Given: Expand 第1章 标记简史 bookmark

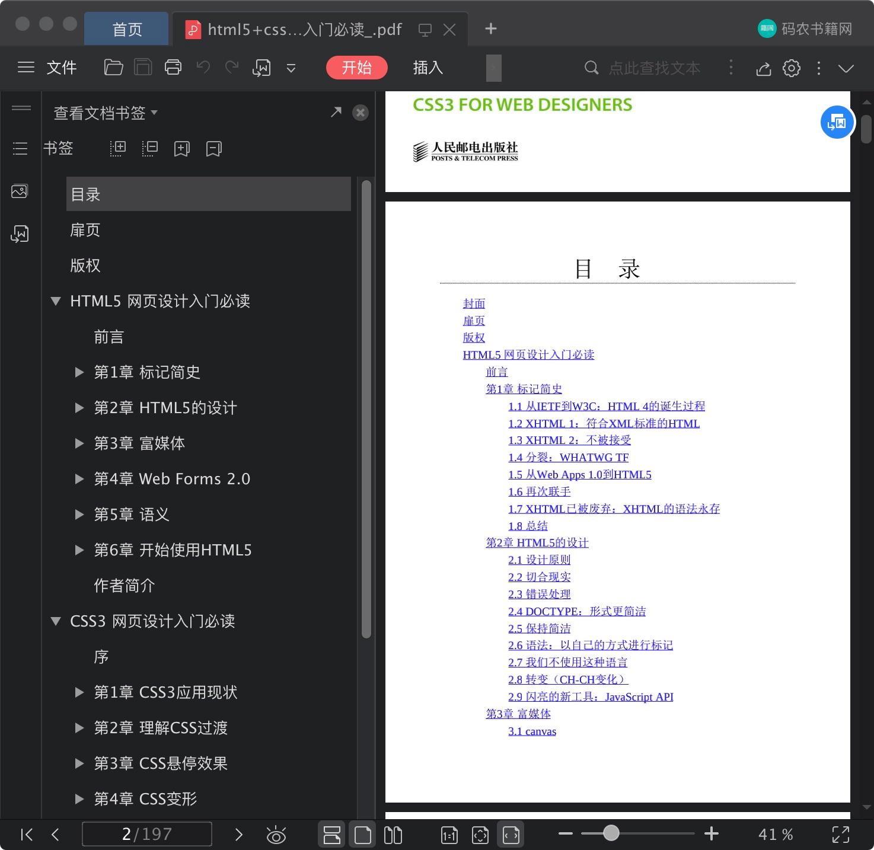Looking at the screenshot, I should 79,372.
